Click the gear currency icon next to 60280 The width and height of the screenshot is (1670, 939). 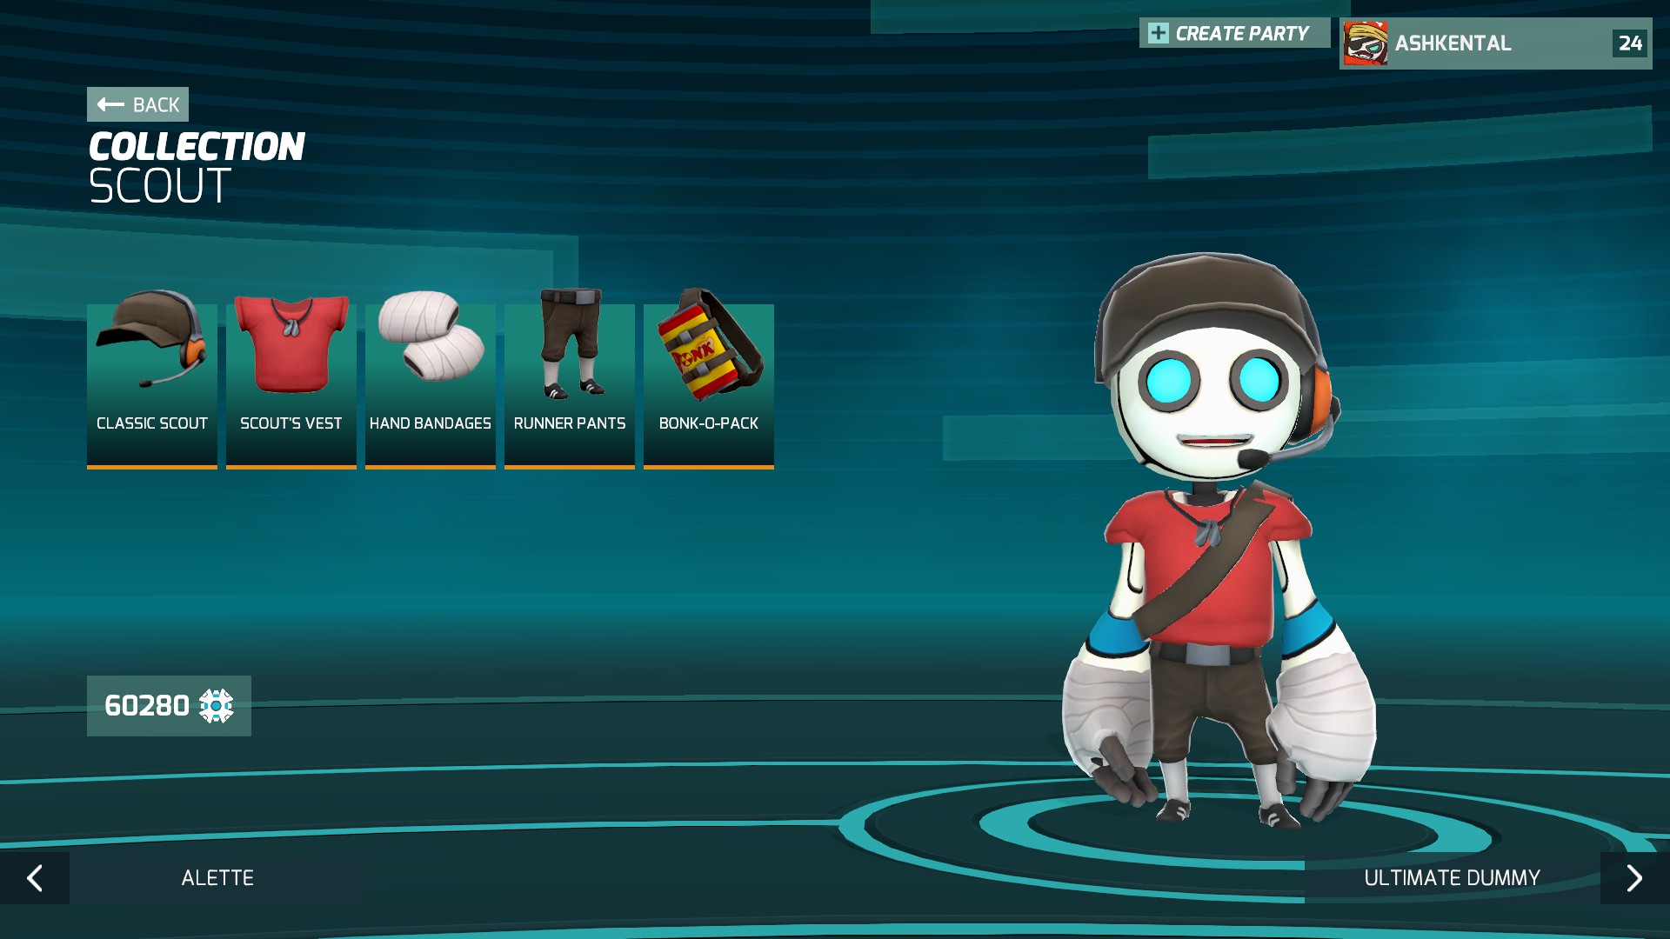point(215,705)
